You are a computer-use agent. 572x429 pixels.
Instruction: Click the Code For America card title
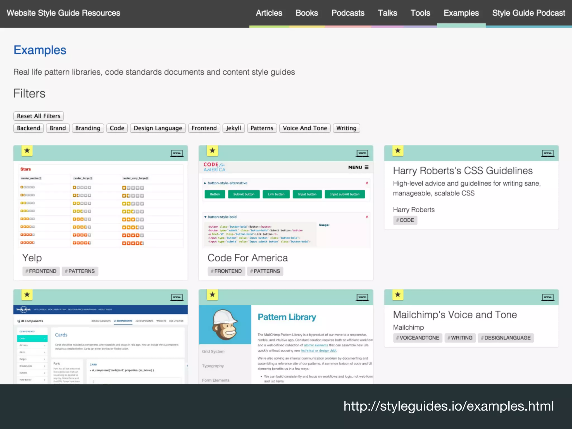point(247,258)
